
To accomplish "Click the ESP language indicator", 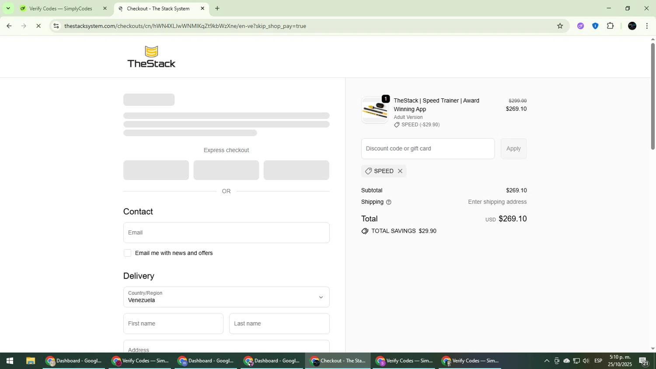I will point(598,361).
